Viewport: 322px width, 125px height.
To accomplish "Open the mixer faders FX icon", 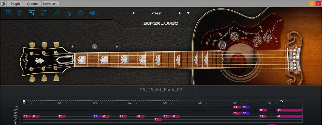I will (56, 13).
